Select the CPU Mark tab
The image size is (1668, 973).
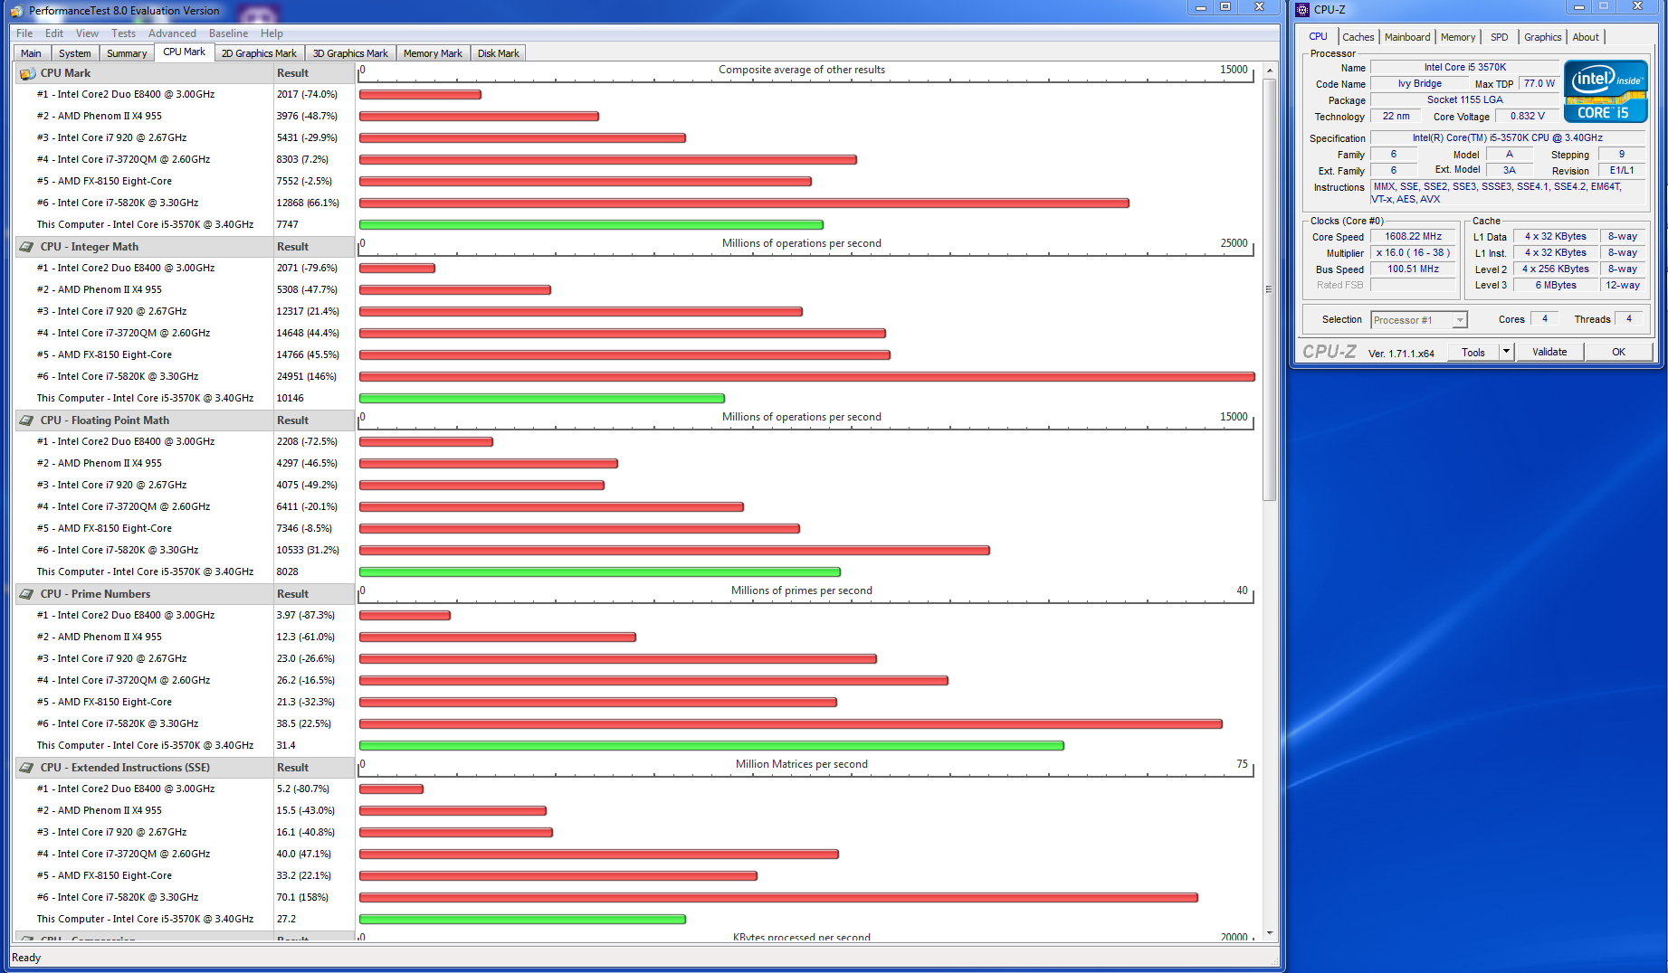(185, 52)
